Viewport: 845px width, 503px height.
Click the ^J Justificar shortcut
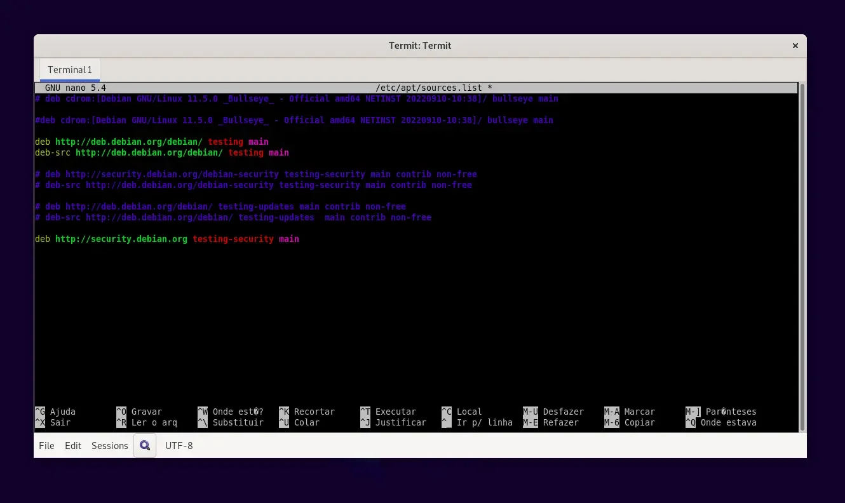click(393, 422)
